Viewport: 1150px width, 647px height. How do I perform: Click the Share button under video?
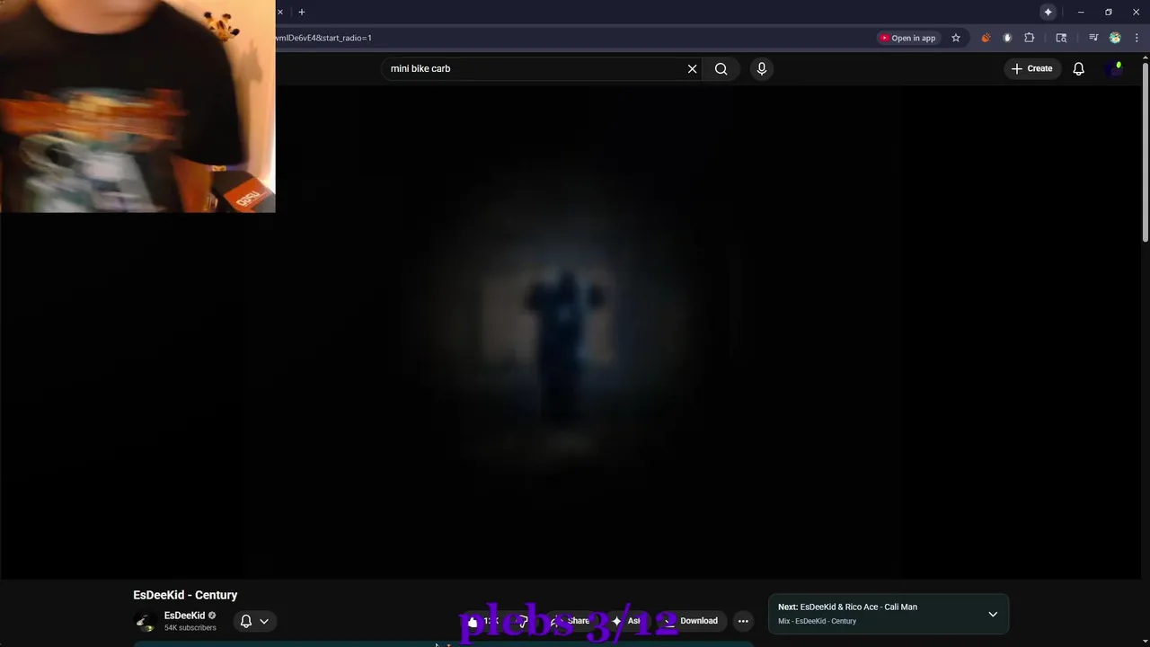pos(571,621)
